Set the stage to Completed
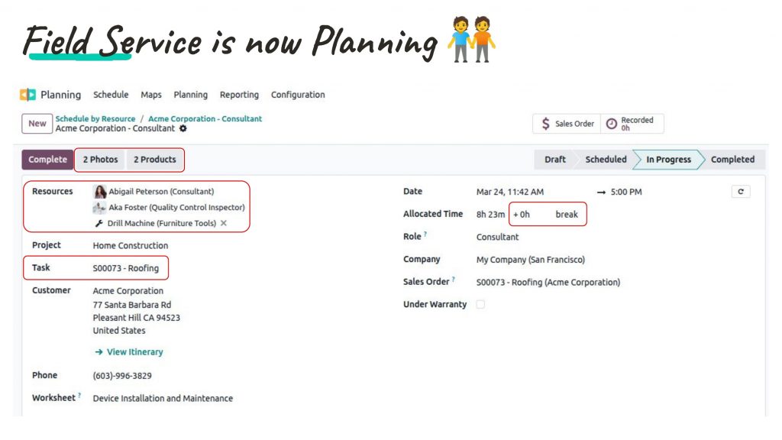The height and width of the screenshot is (440, 782). pos(732,159)
